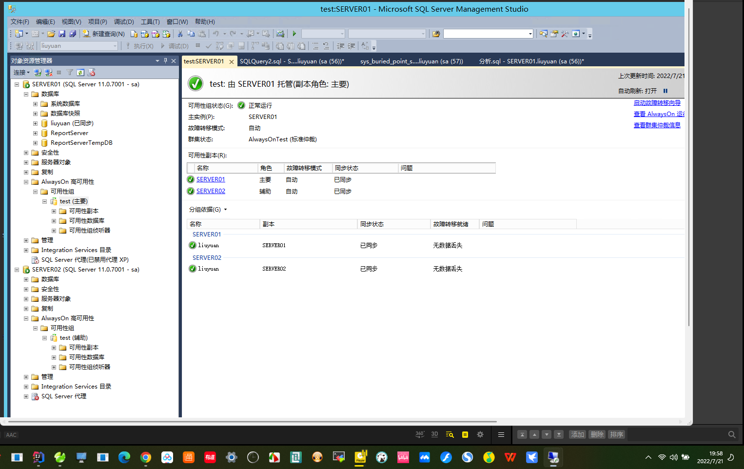Open the 帮助(H) menu

coord(205,22)
